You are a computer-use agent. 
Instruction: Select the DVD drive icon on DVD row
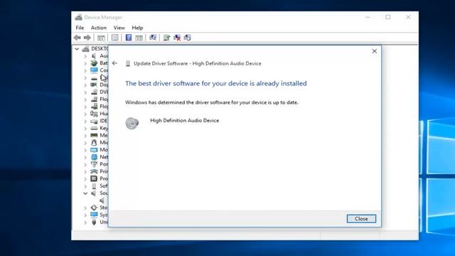click(94, 92)
